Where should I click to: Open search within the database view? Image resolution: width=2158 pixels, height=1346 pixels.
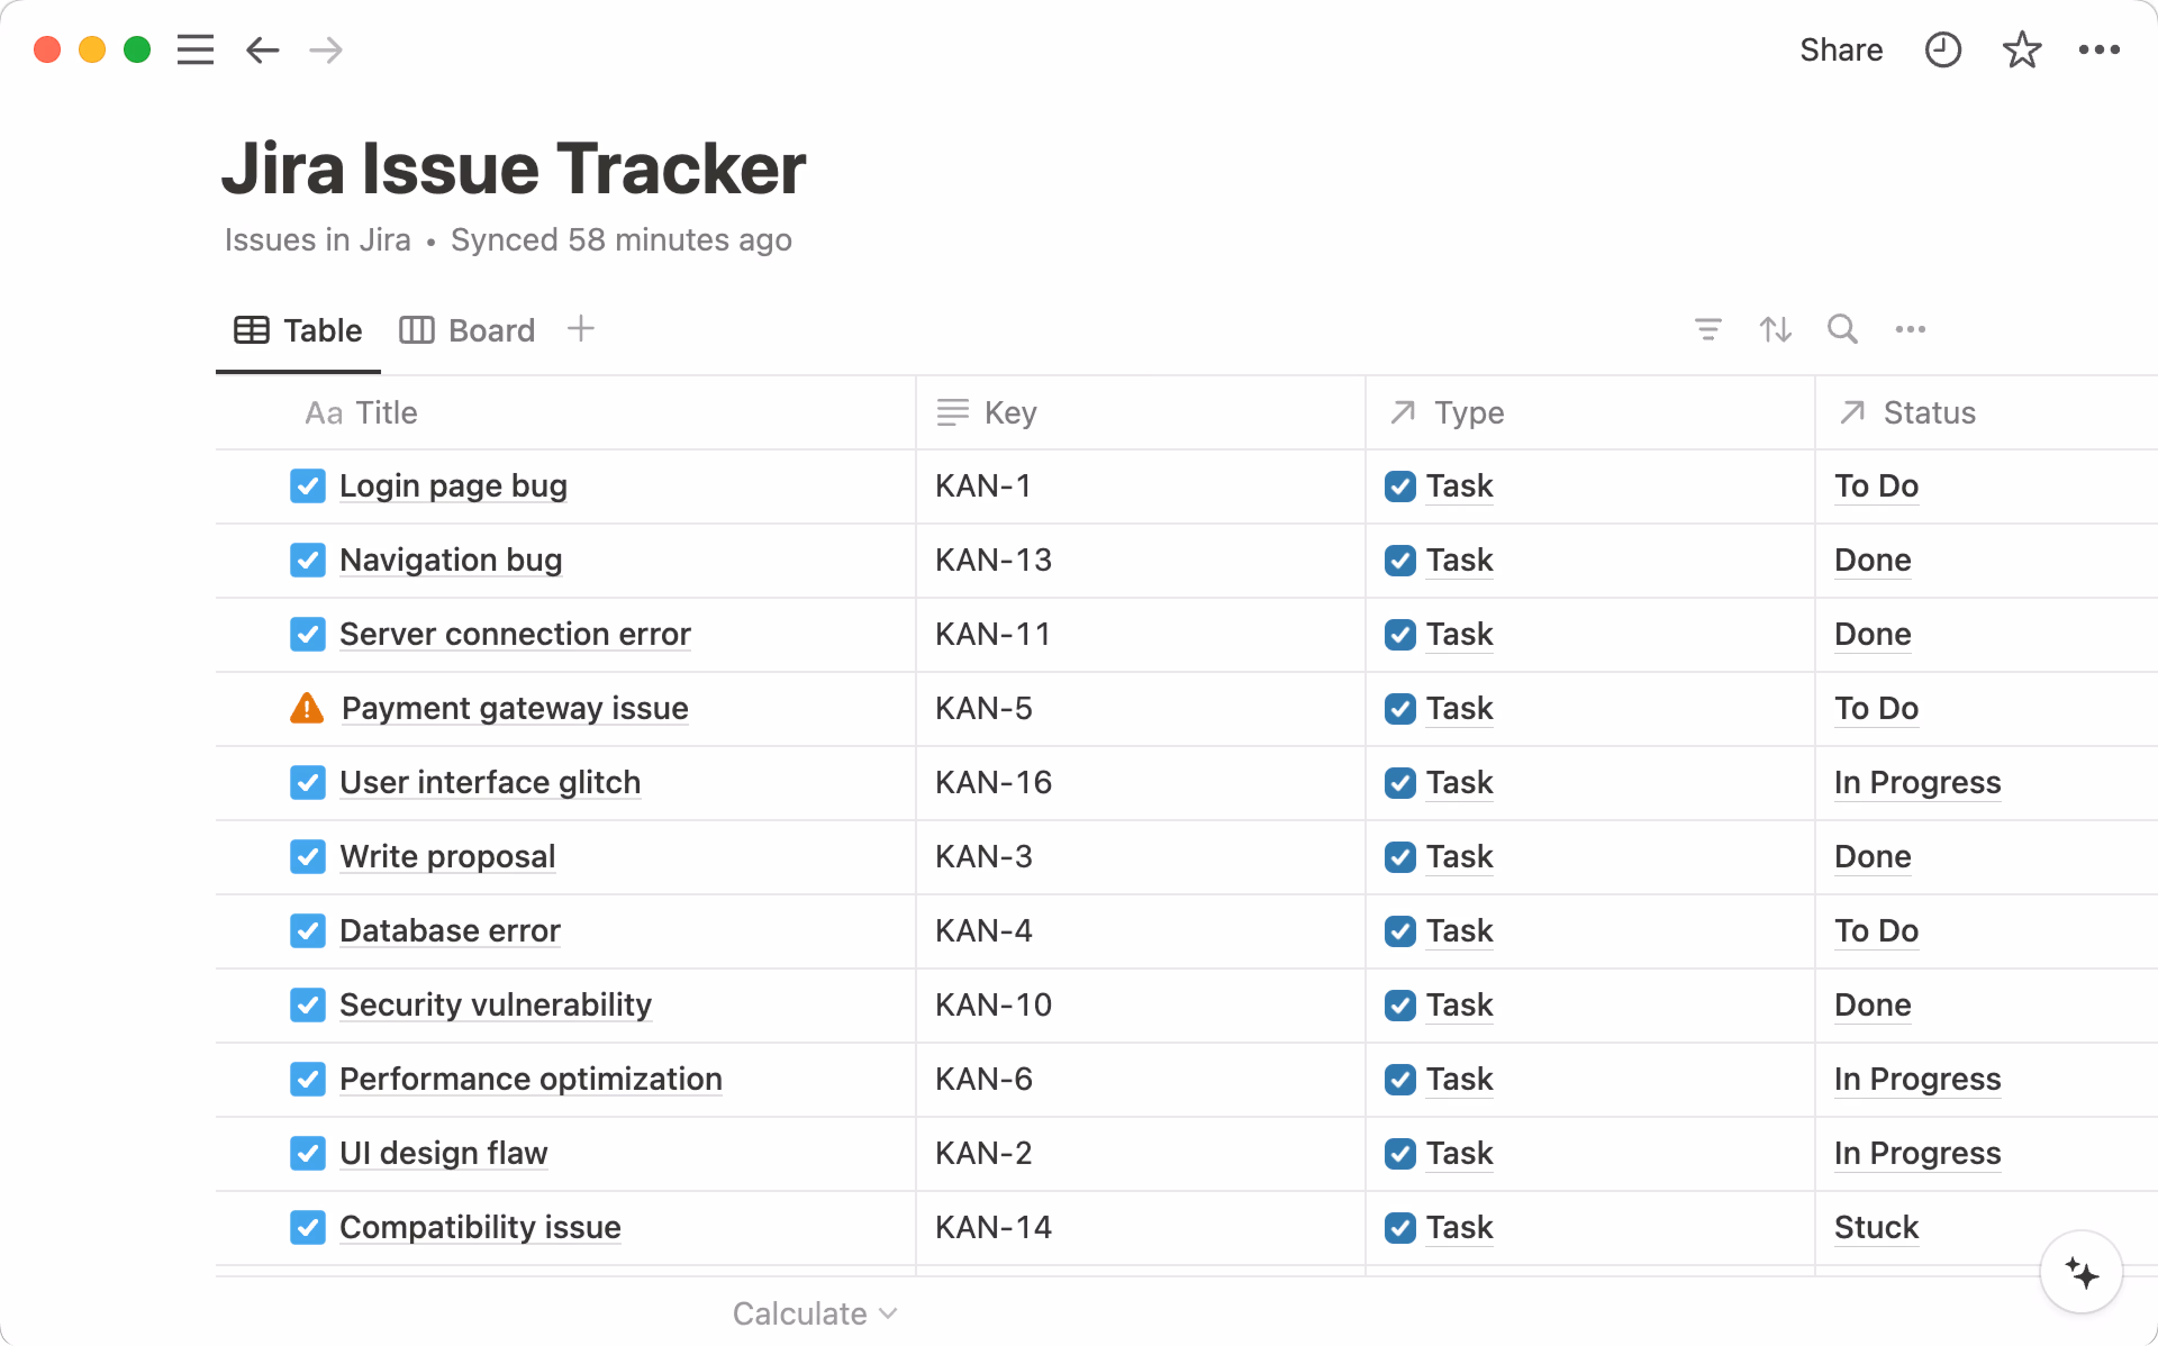[1842, 329]
